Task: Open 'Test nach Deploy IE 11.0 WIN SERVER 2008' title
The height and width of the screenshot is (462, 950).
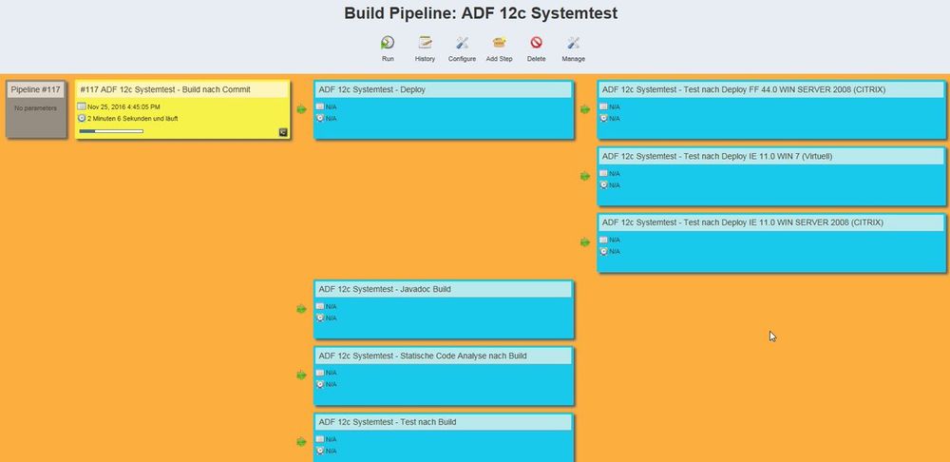Action: [x=742, y=222]
